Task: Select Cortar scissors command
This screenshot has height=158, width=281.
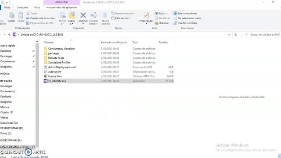Action: 32,14
